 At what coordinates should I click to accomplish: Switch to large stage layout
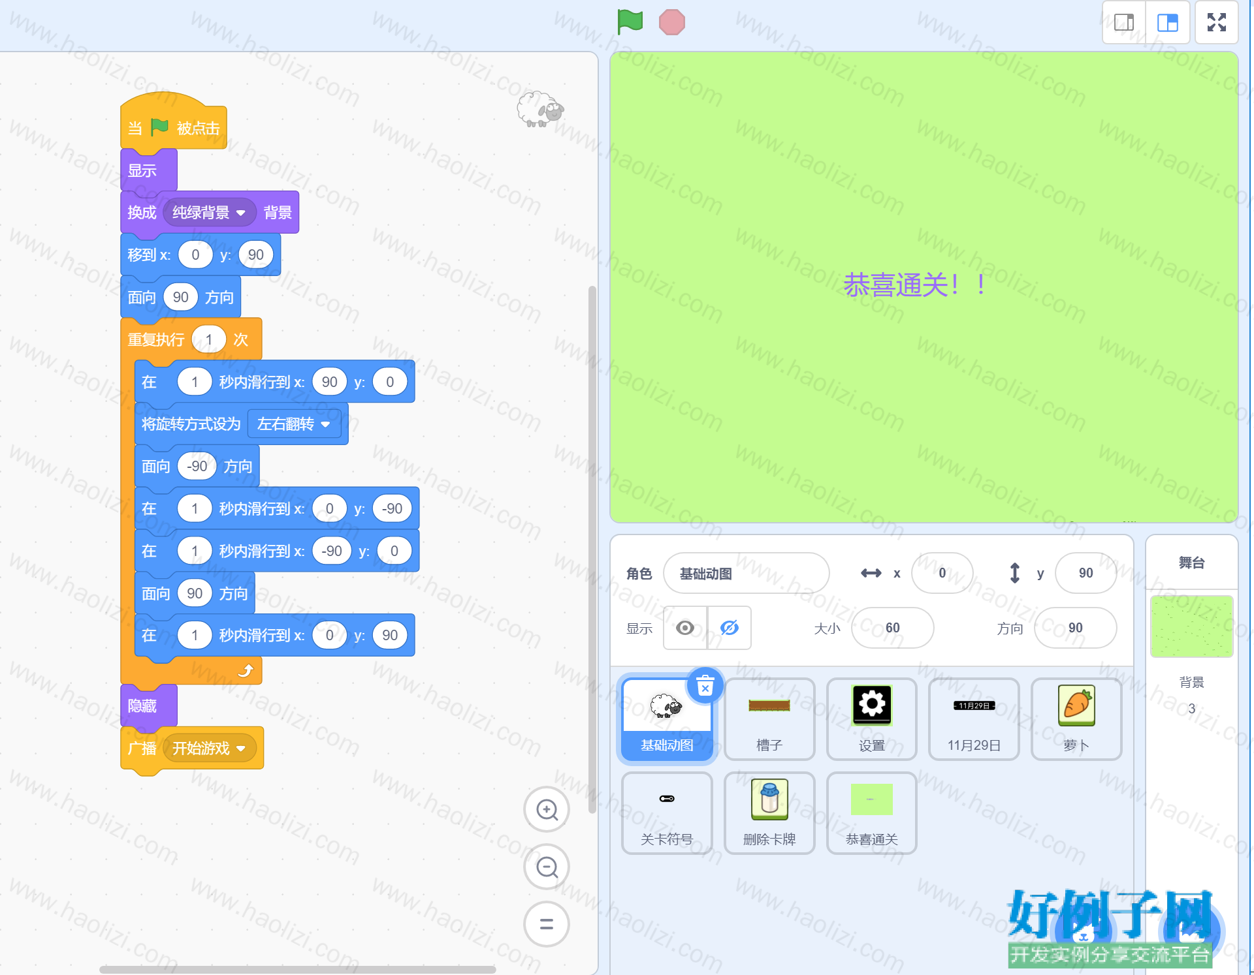click(1167, 23)
